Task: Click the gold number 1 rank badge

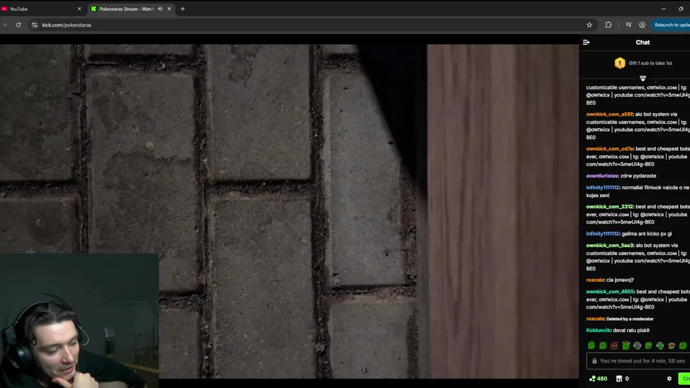Action: pyautogui.click(x=619, y=63)
